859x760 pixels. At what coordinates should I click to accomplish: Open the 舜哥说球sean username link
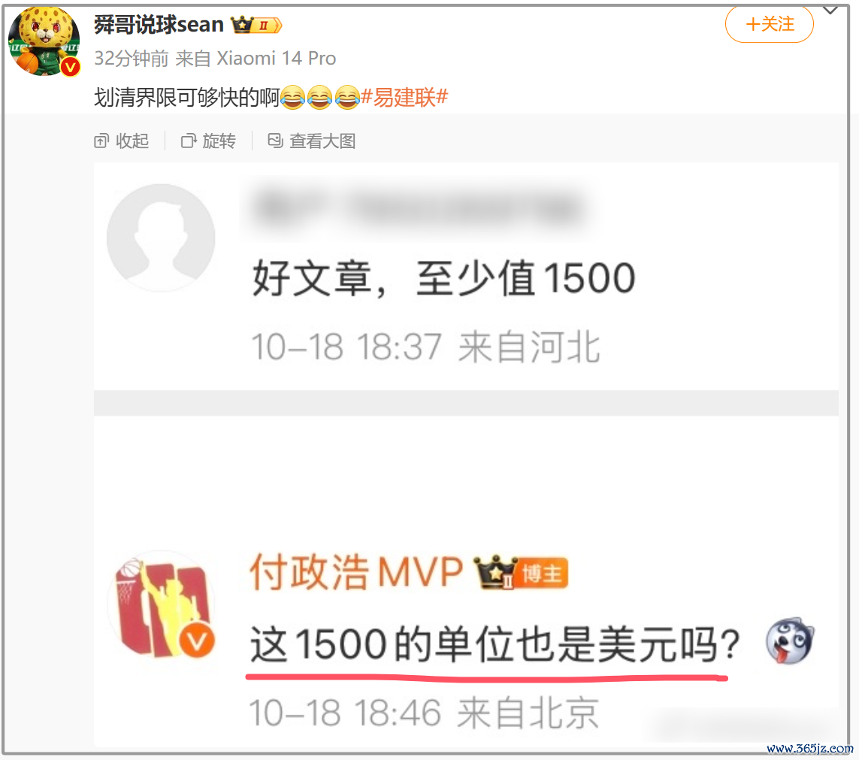159,25
